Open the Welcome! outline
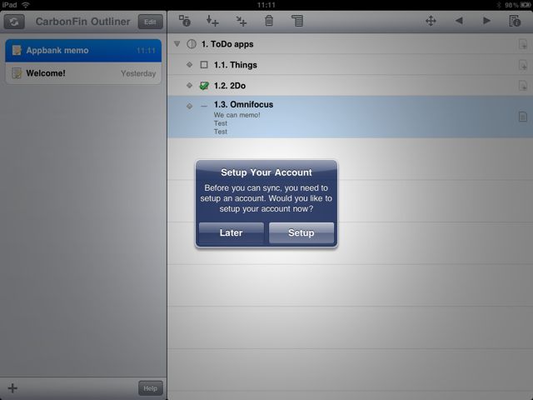Image resolution: width=533 pixels, height=400 pixels. 83,73
